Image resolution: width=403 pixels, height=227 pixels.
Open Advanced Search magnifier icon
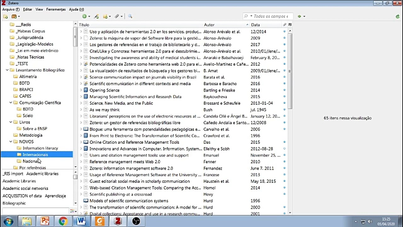(130, 16)
